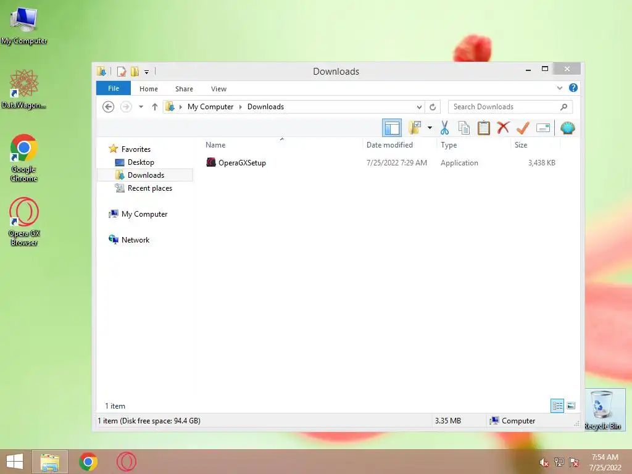Open Recycle Bin on desktop

pyautogui.click(x=602, y=410)
